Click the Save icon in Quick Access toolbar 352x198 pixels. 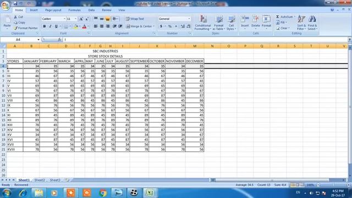[x=15, y=3]
